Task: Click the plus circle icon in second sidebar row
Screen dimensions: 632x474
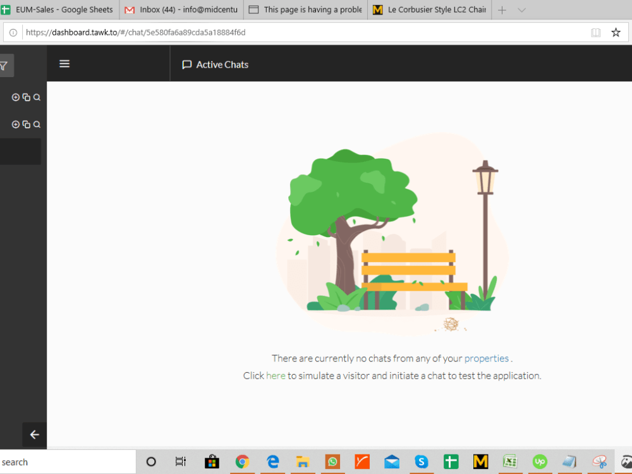Action: 16,125
